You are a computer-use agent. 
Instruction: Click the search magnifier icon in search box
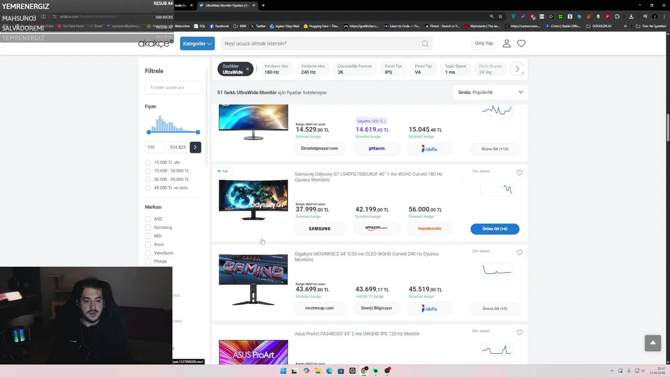click(425, 43)
